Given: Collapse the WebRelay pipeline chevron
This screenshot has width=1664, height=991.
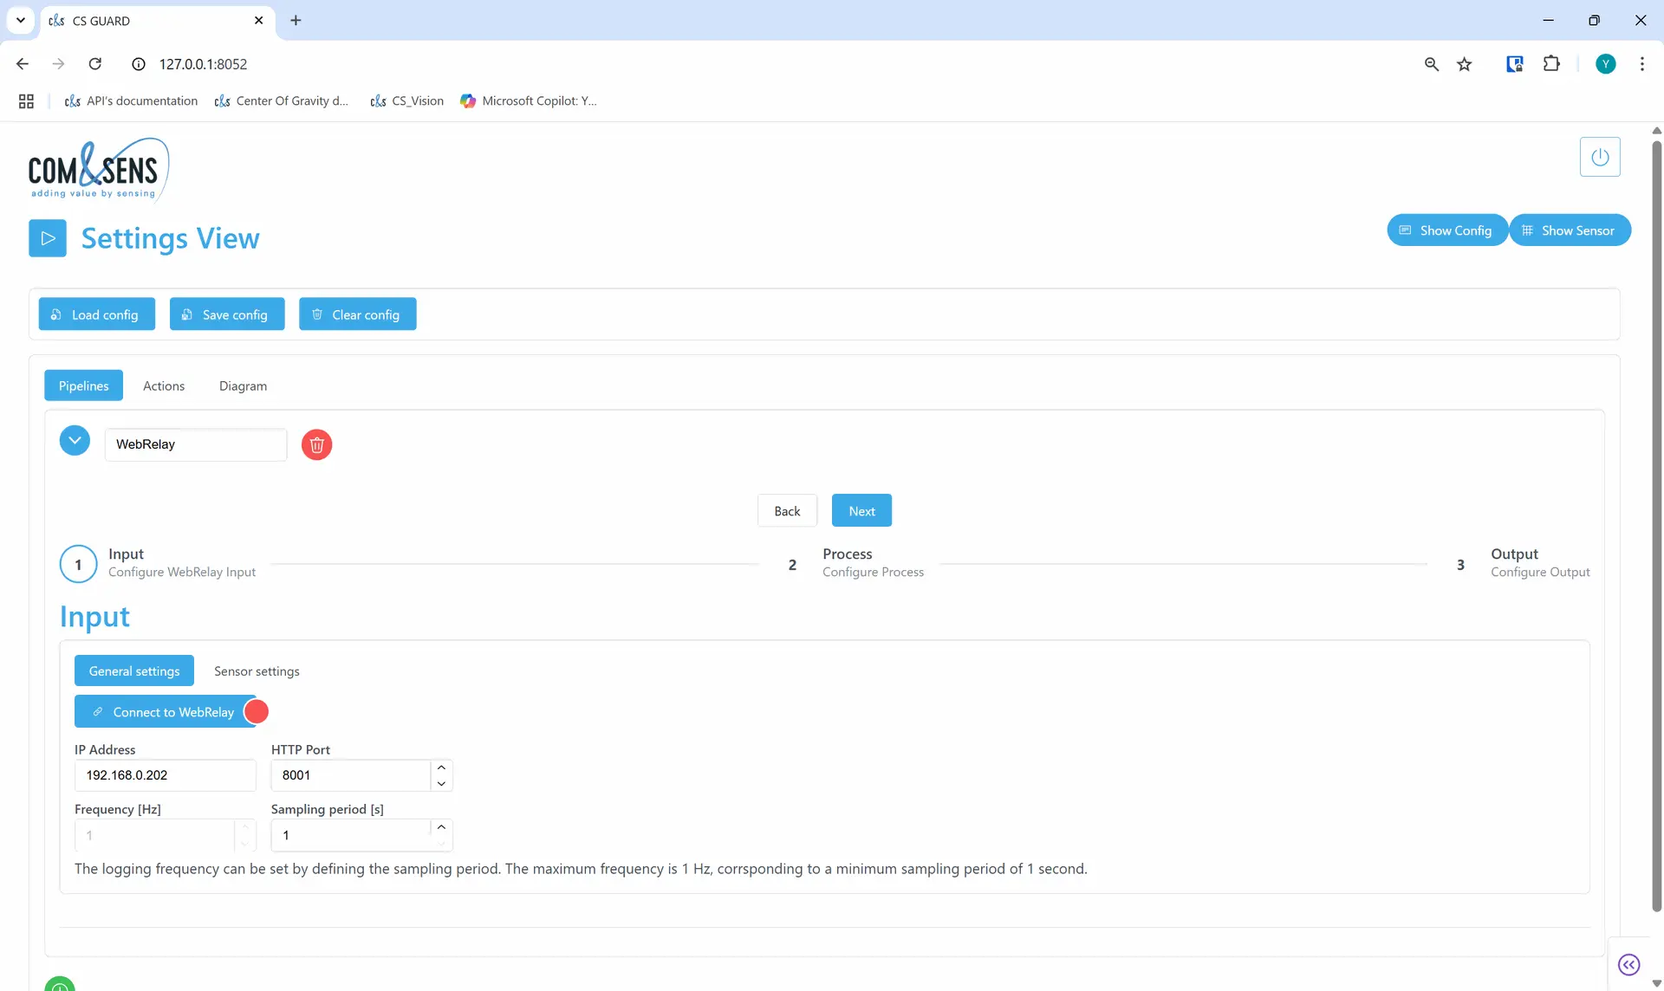Looking at the screenshot, I should tap(75, 440).
